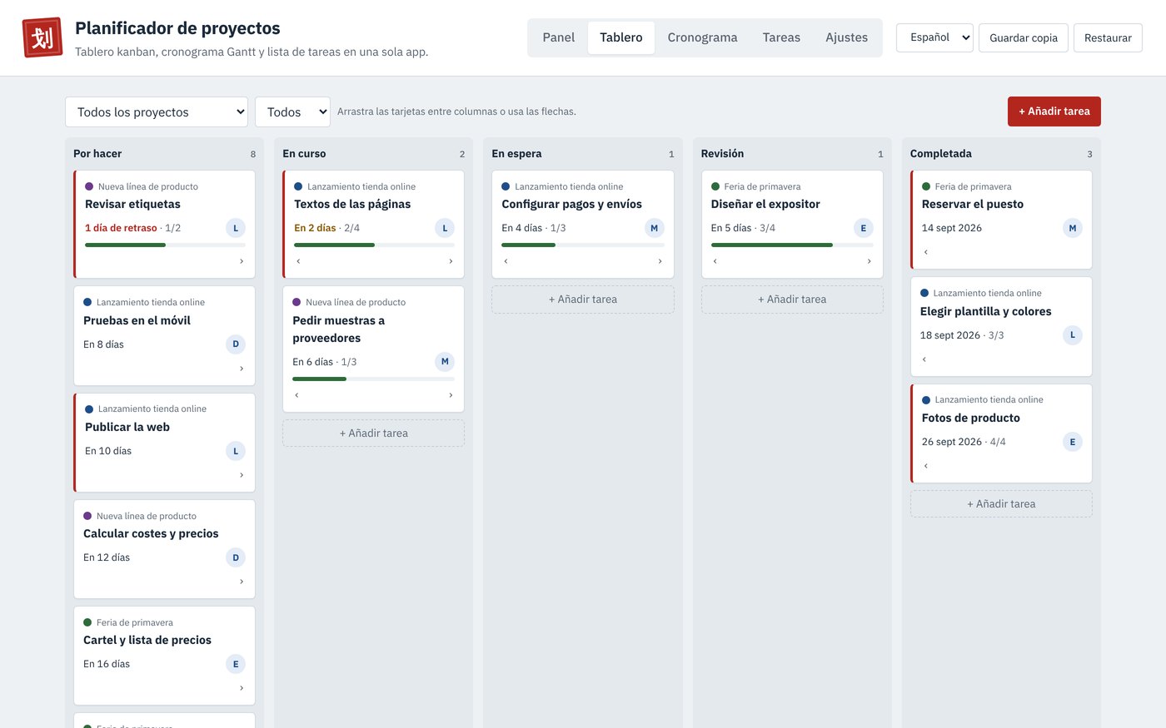Click green project dot on Diseñar el expositor
Image resolution: width=1166 pixels, height=728 pixels.
tap(715, 186)
